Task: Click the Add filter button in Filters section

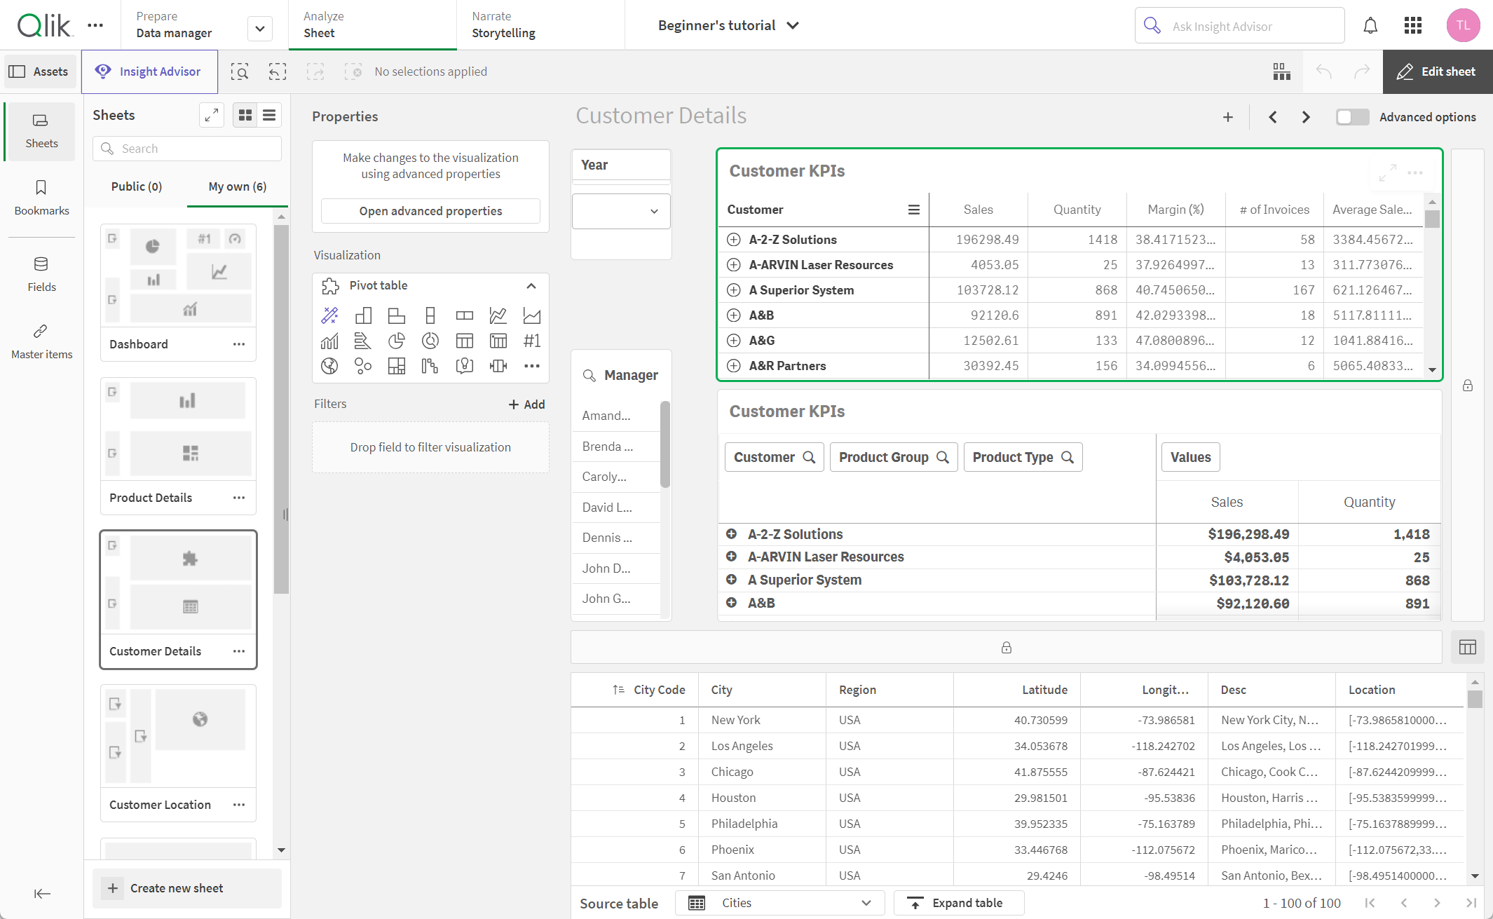Action: click(526, 403)
